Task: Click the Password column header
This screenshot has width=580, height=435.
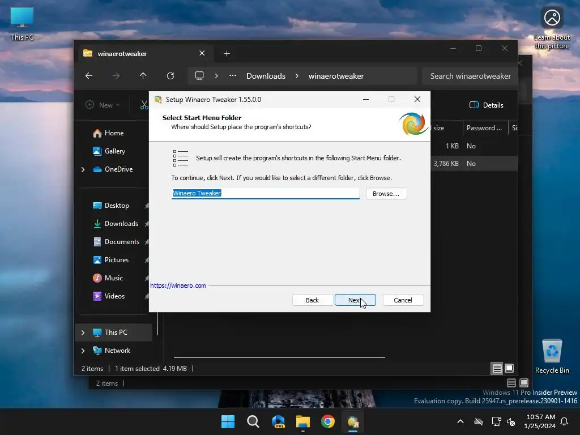Action: pyautogui.click(x=485, y=128)
